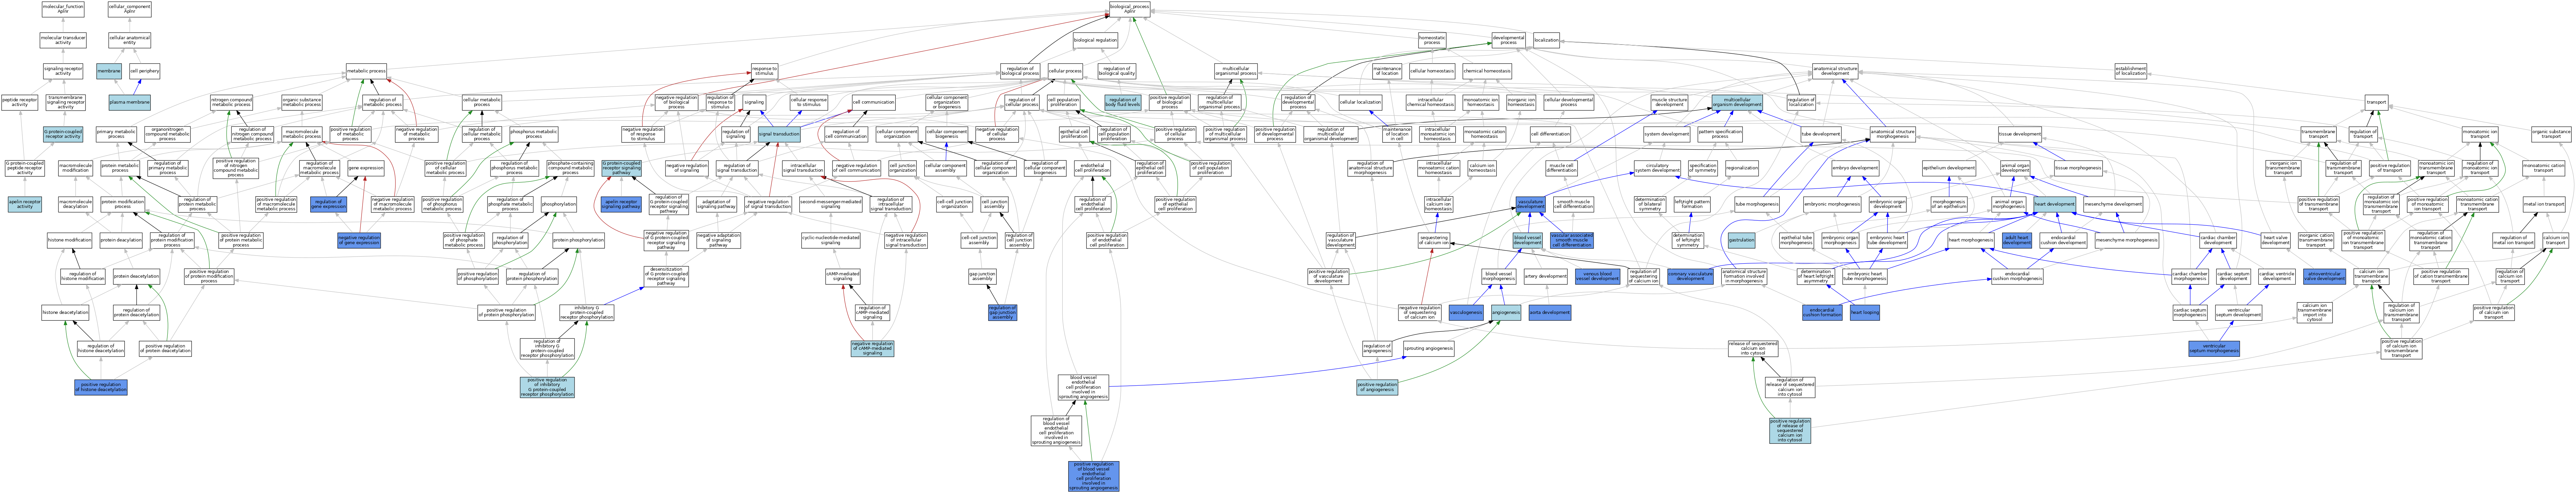Image resolution: width=2576 pixels, height=493 pixels.
Task: Click the 'cellular anatomical entity' node
Action: 129,40
